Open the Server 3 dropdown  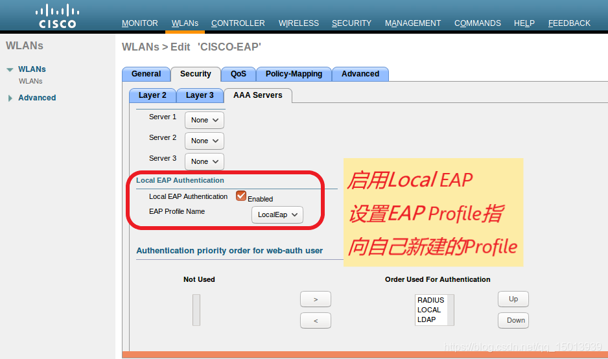coord(204,161)
